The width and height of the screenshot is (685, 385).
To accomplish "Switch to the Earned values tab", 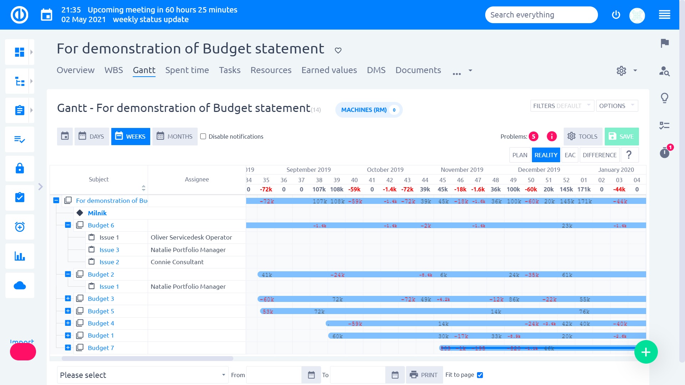I will [x=329, y=70].
